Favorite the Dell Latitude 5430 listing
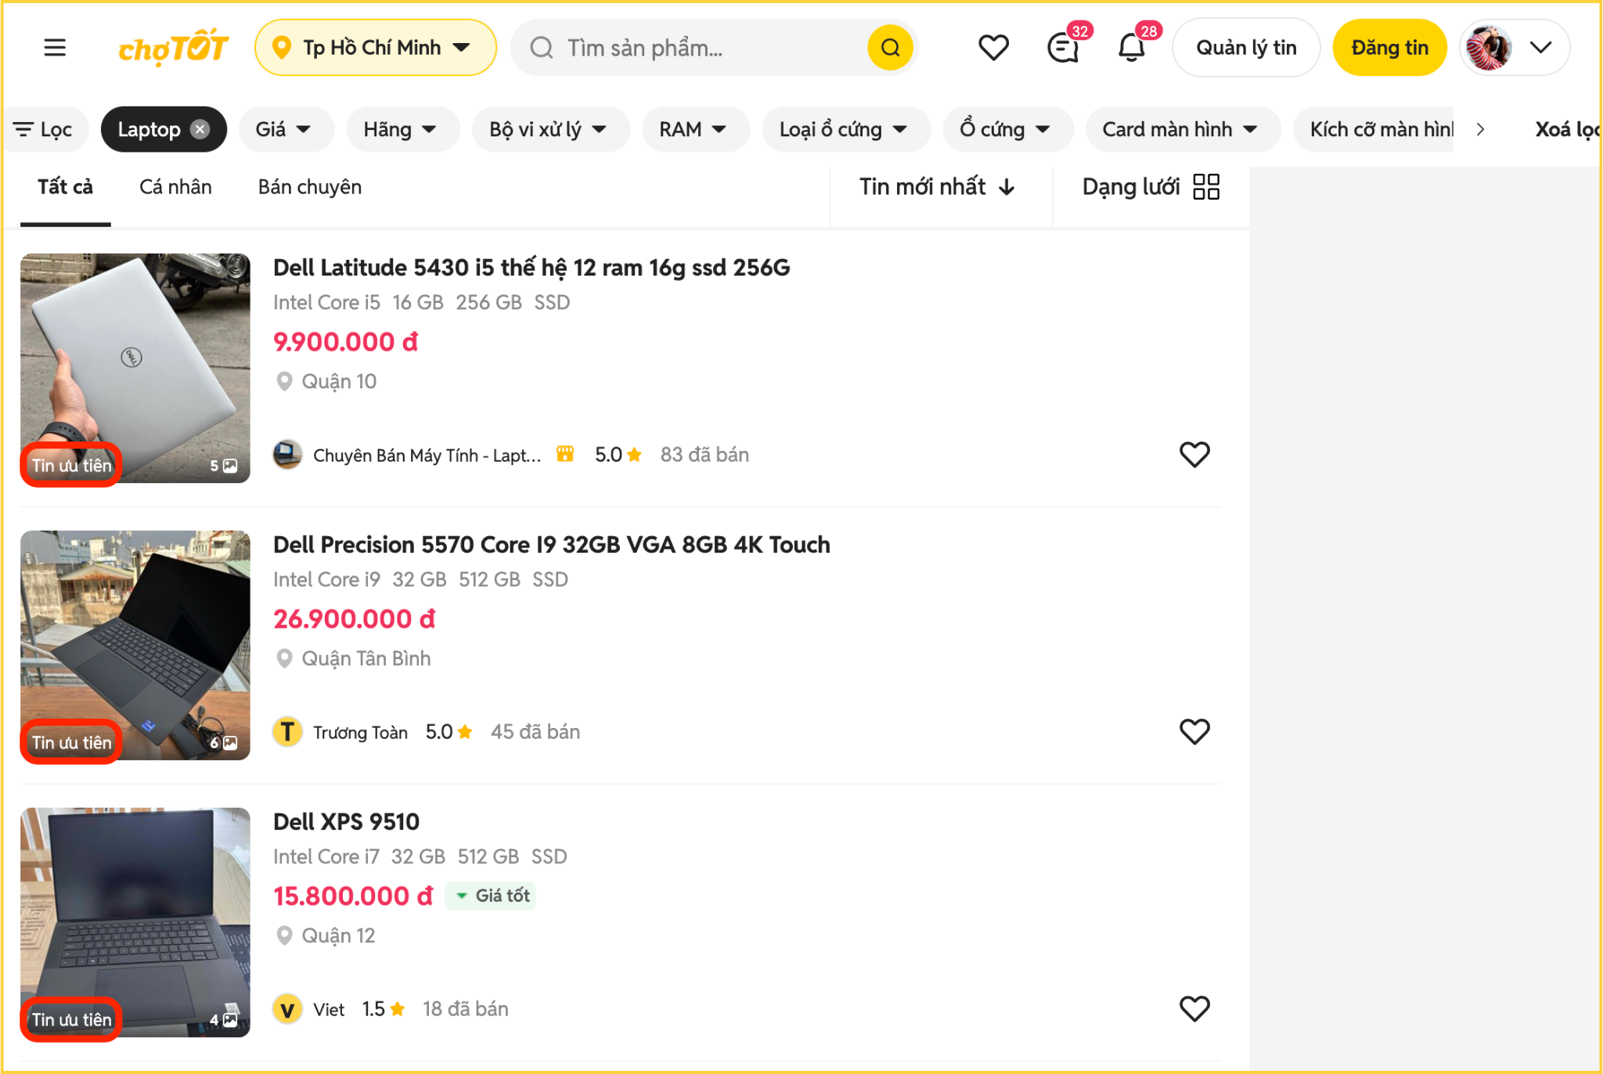The image size is (1603, 1074). (x=1194, y=455)
